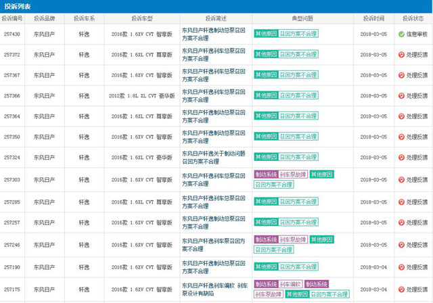This screenshot has height=303, width=433.
Task: Click red status icon in row 257303
Action: coord(401,180)
